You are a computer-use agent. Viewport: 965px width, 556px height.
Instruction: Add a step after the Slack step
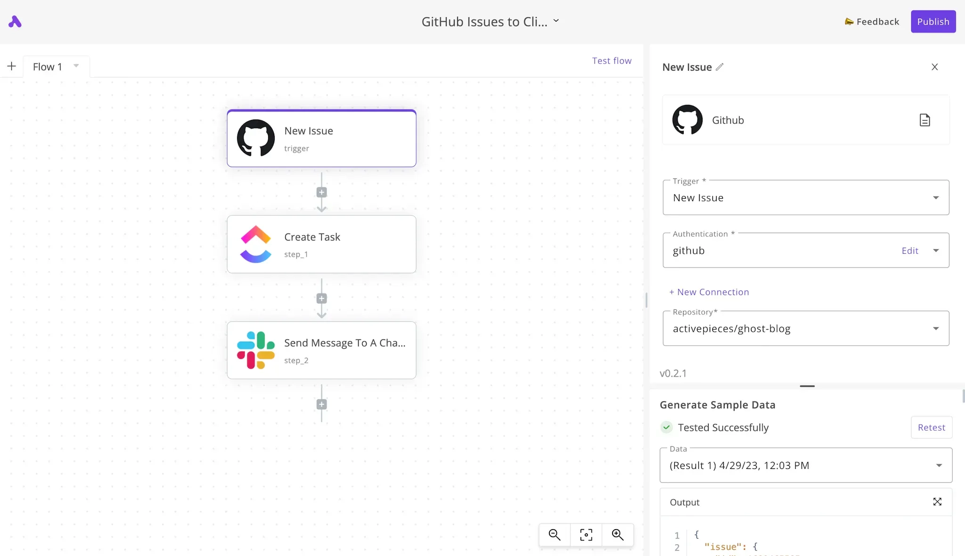pos(321,404)
